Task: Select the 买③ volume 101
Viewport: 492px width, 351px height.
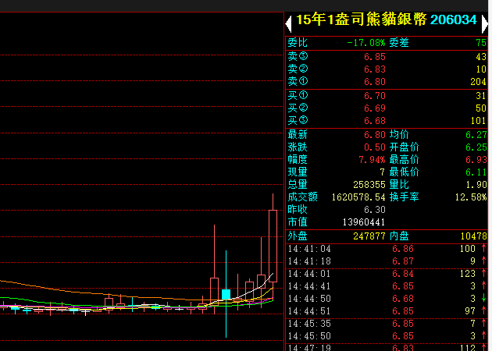Action: click(x=478, y=121)
